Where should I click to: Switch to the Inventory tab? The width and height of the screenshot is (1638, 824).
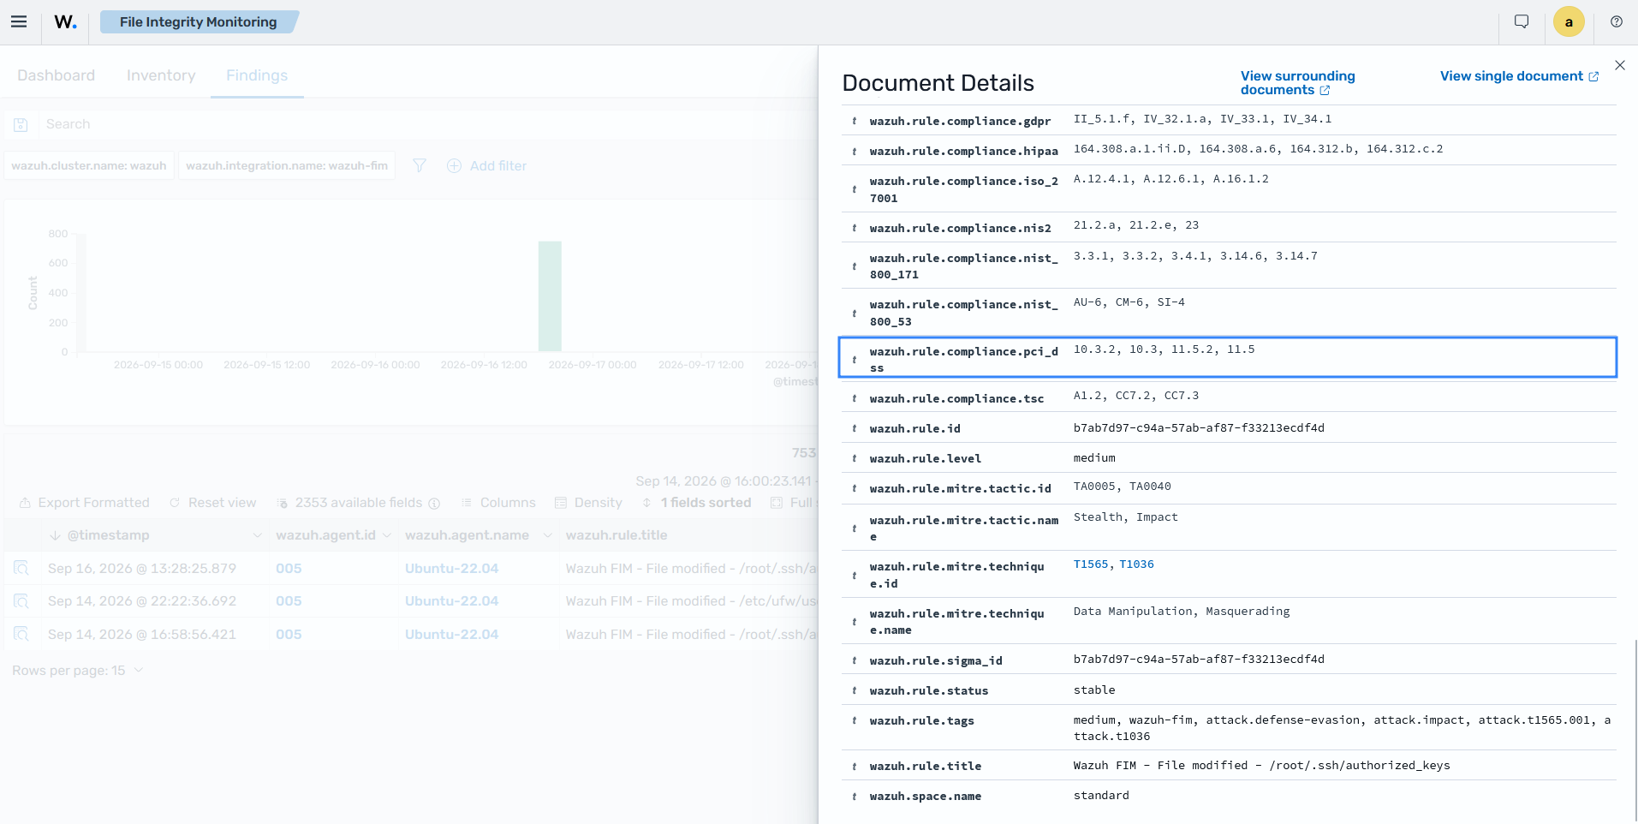(x=161, y=75)
